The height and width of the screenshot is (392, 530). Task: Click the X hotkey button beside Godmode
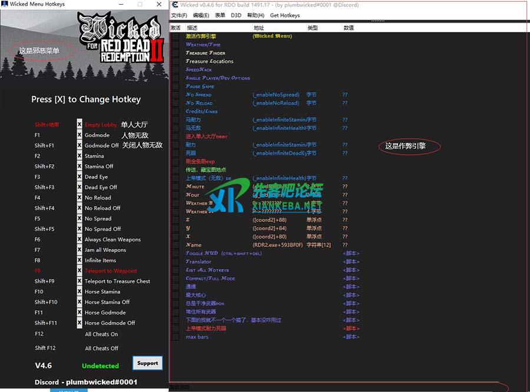coord(79,135)
